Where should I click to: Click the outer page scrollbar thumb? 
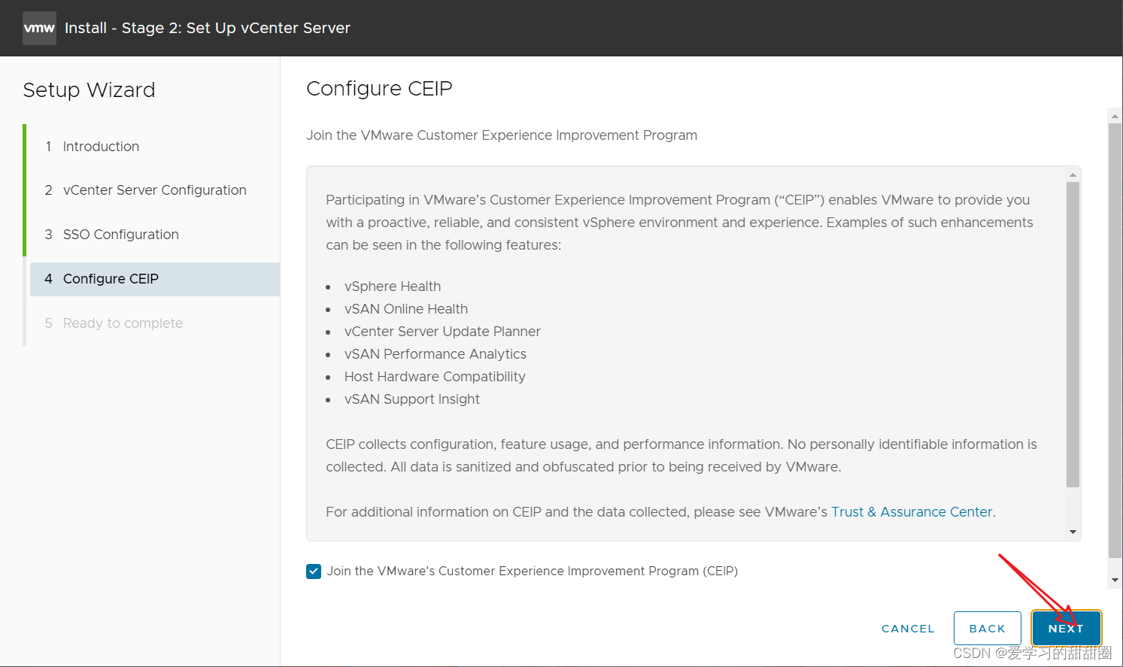tap(1115, 341)
